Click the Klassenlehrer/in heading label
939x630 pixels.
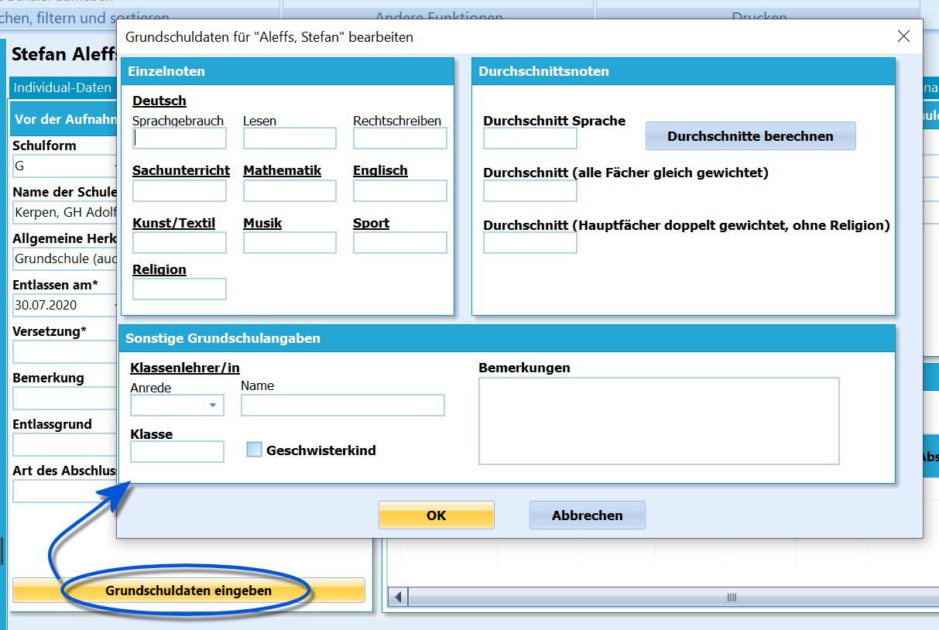185,368
